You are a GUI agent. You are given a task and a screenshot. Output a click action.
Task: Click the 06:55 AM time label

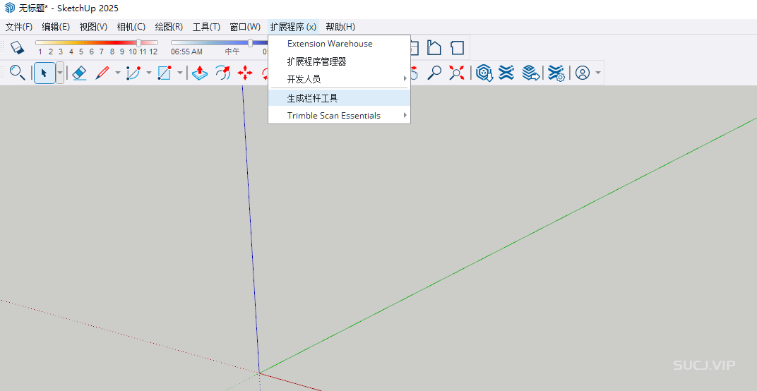tap(186, 52)
